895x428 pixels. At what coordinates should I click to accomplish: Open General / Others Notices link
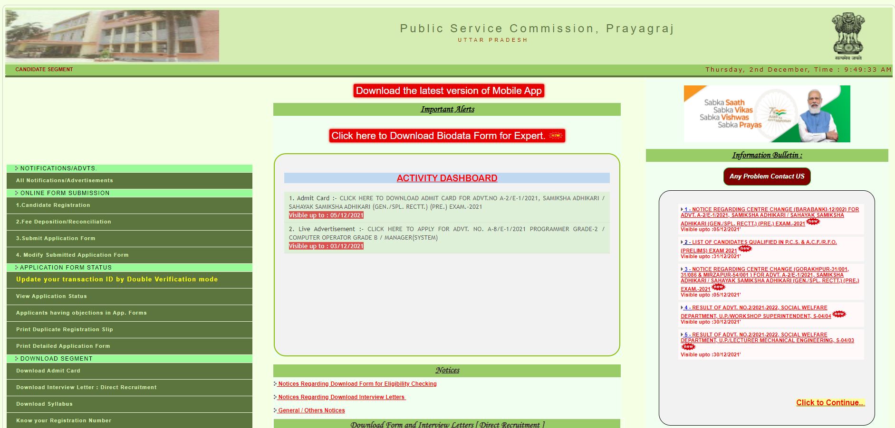point(311,410)
